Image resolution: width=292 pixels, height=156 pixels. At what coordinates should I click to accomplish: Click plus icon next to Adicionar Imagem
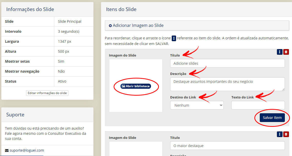(x=110, y=26)
